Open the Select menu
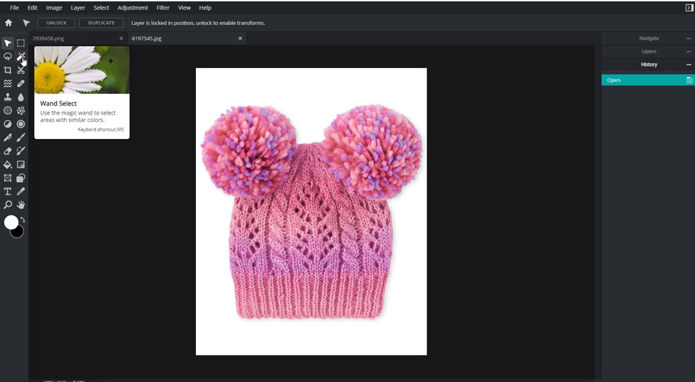Screen dimensions: 695x382 tap(101, 8)
